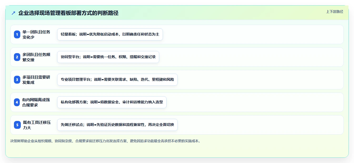Click the 轻量看板 recommendation box
This screenshot has width=354, height=163.
[x=110, y=34]
